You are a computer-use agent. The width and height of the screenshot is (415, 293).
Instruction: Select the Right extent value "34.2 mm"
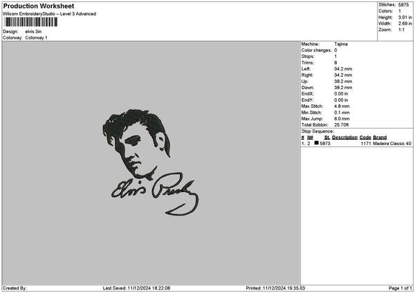[343, 75]
